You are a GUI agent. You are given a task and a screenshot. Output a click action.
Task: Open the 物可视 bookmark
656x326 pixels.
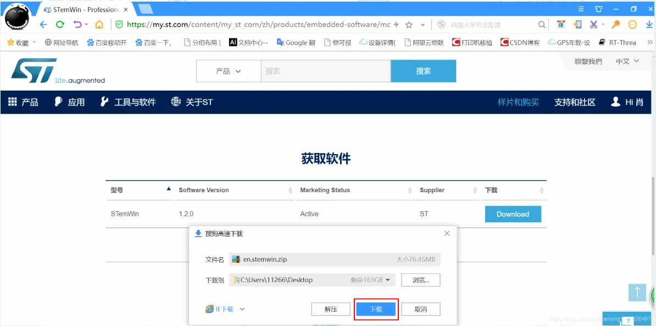(338, 43)
